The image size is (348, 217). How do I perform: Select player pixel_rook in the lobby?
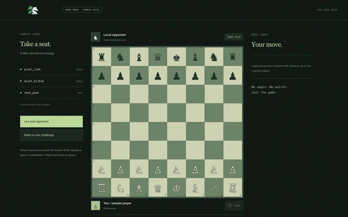coord(51,69)
